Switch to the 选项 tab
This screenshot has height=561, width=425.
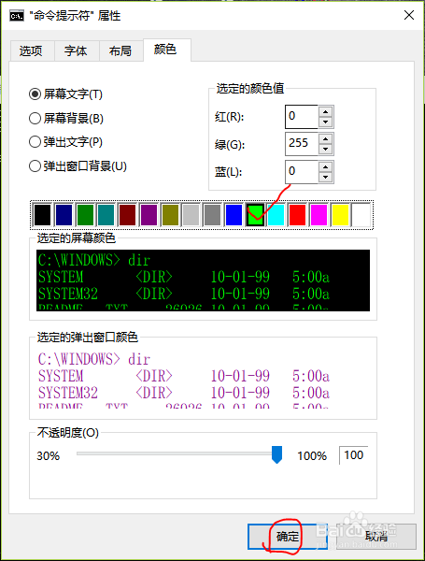point(31,50)
